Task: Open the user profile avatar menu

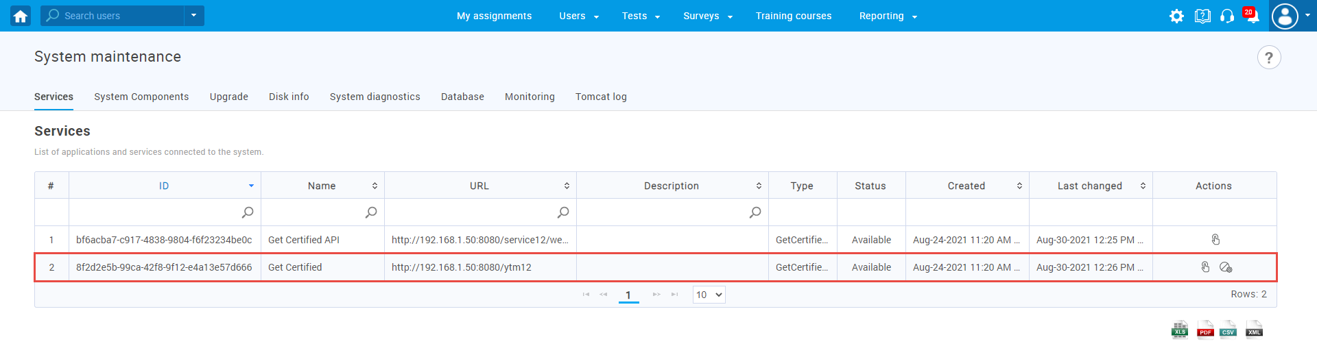Action: pyautogui.click(x=1285, y=16)
